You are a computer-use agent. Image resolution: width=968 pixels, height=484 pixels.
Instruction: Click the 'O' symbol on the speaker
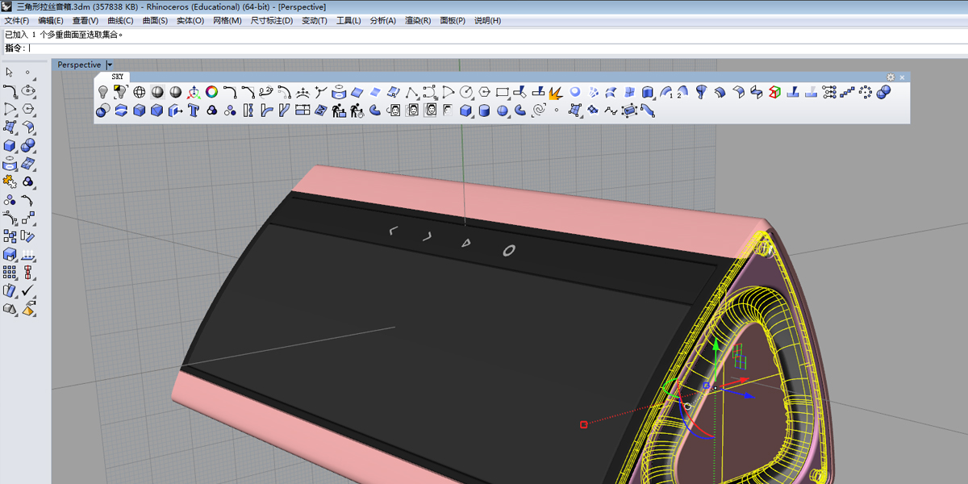click(509, 251)
